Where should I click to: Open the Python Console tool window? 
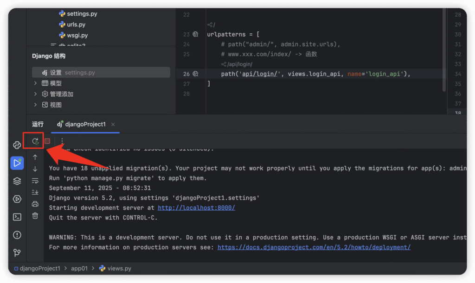[17, 145]
